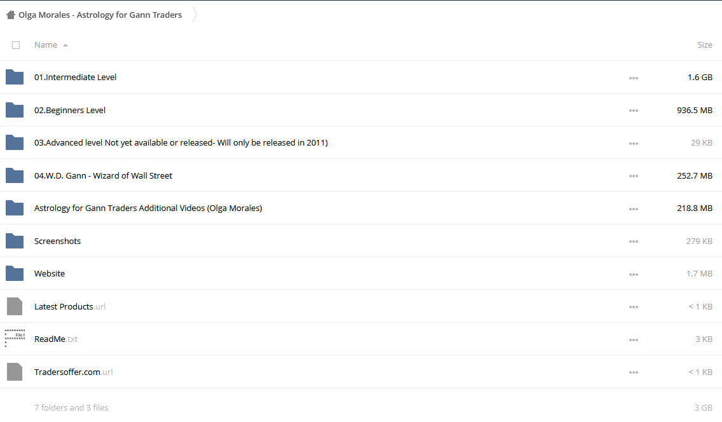Open the more menu for Website
This screenshot has height=422, width=722.
pos(634,275)
